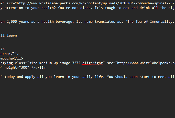Click the word "translates"
The height and width of the screenshot is (118, 175).
pos(105,22)
